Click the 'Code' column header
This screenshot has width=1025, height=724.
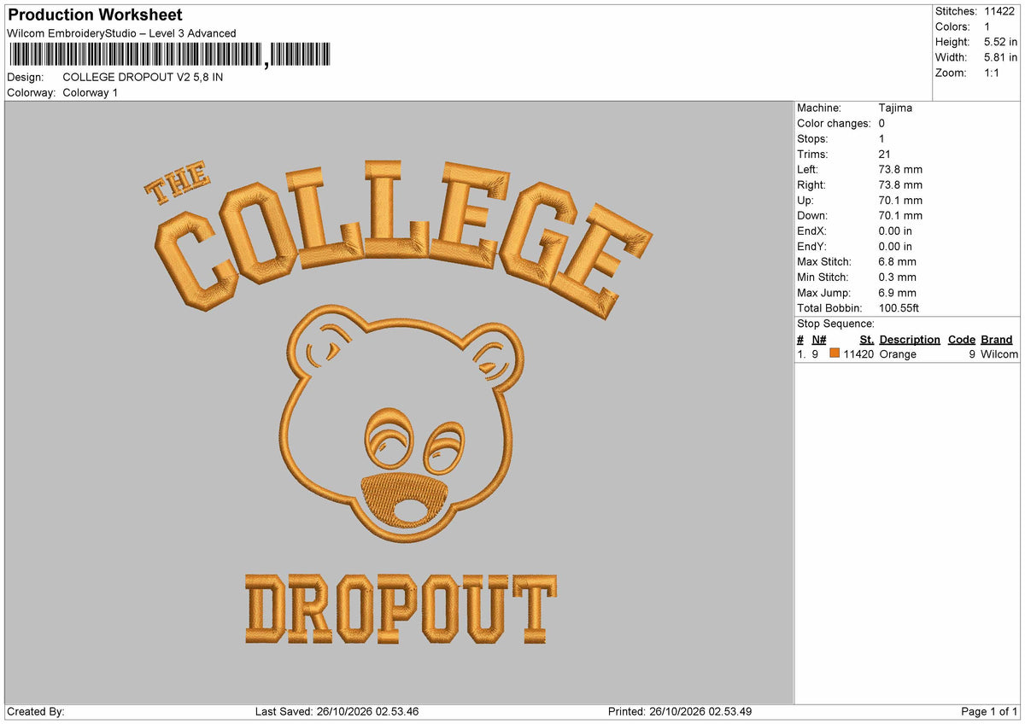(x=962, y=339)
